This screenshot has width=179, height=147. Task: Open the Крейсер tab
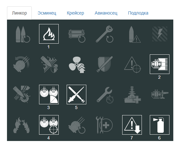[75, 13]
